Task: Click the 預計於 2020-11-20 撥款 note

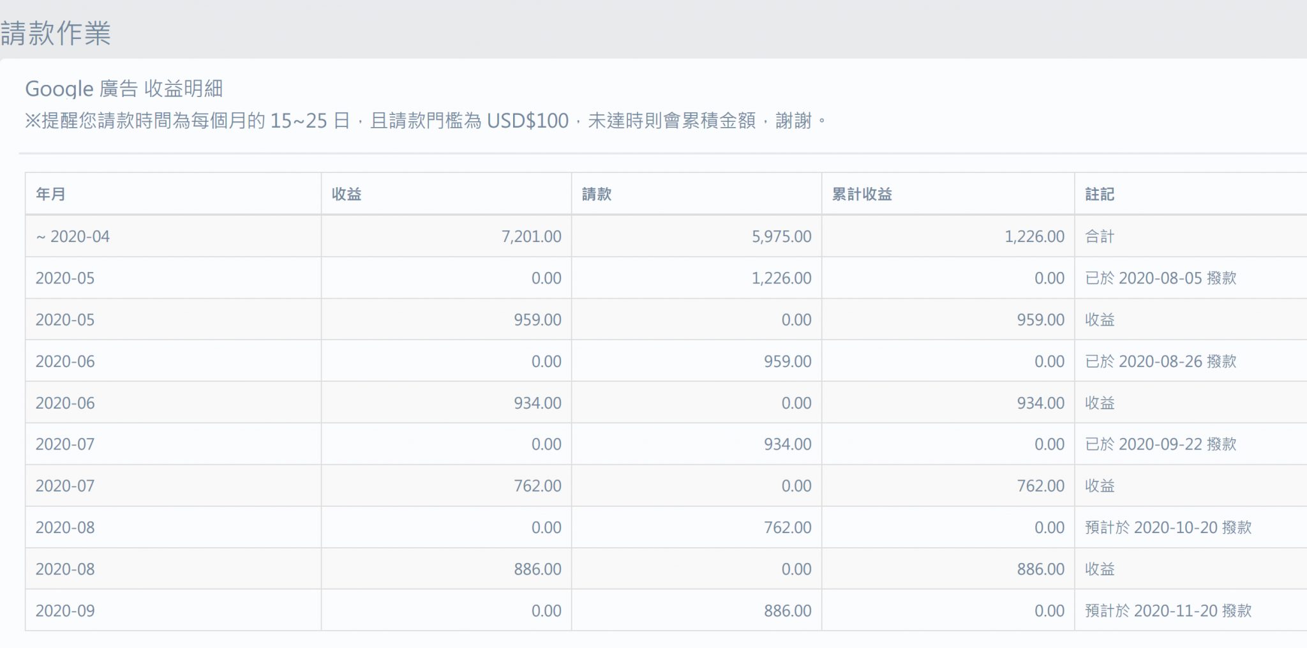Action: tap(1168, 611)
